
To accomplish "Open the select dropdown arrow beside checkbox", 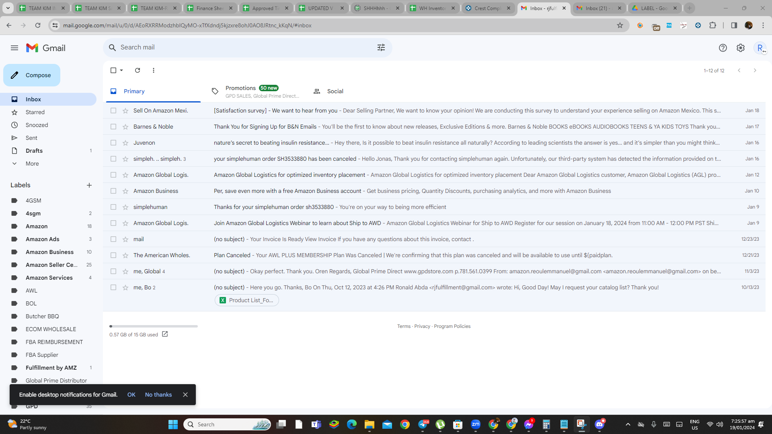I will 121,70.
